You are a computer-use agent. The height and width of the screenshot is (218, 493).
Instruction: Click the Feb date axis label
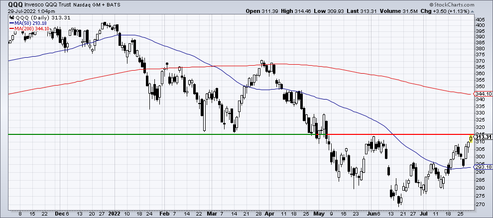(x=163, y=214)
